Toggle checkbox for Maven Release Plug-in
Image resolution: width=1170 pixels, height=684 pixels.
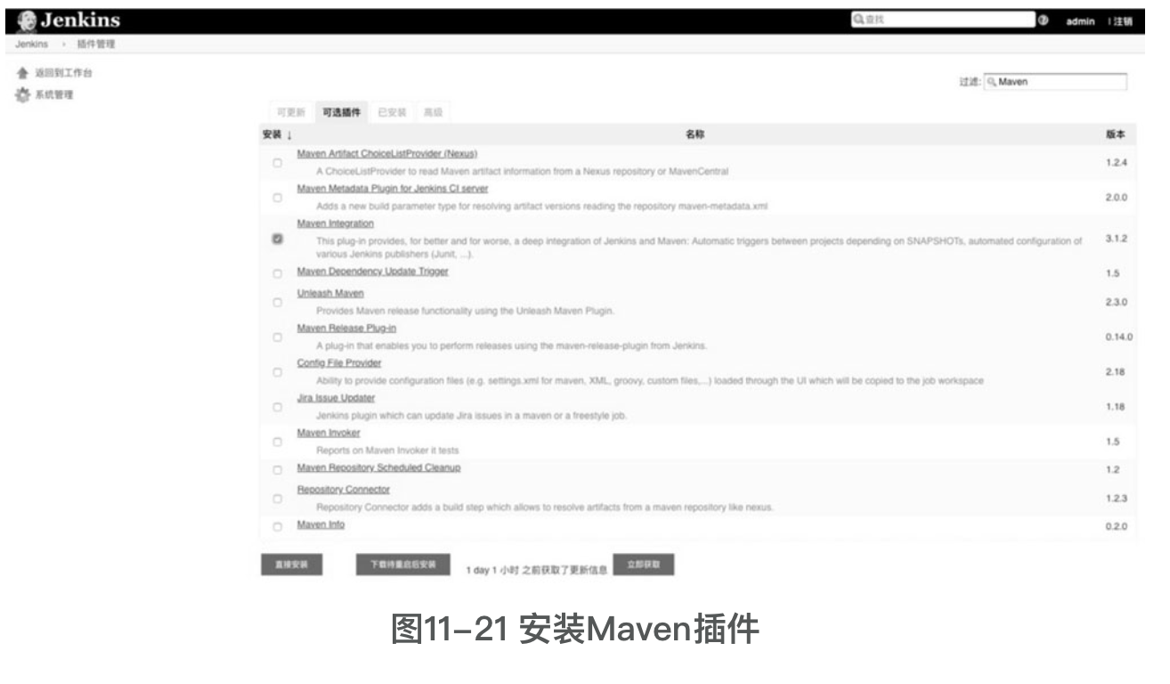(278, 338)
